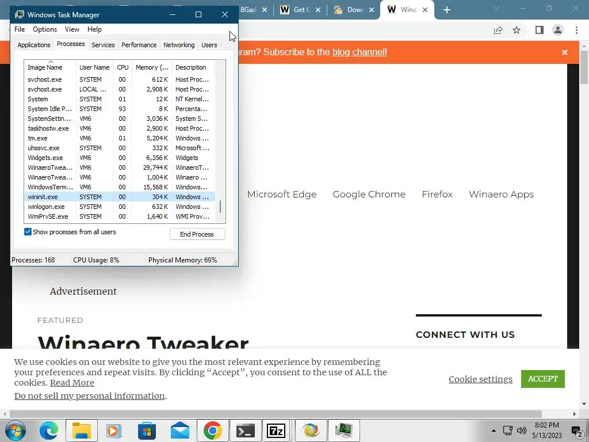
Task: Click the browser horizontal scrollbar
Action: 276,414
